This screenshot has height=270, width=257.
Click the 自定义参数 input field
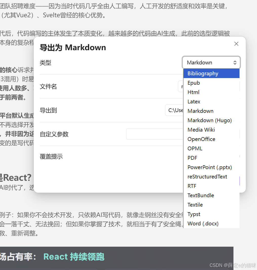(155, 134)
